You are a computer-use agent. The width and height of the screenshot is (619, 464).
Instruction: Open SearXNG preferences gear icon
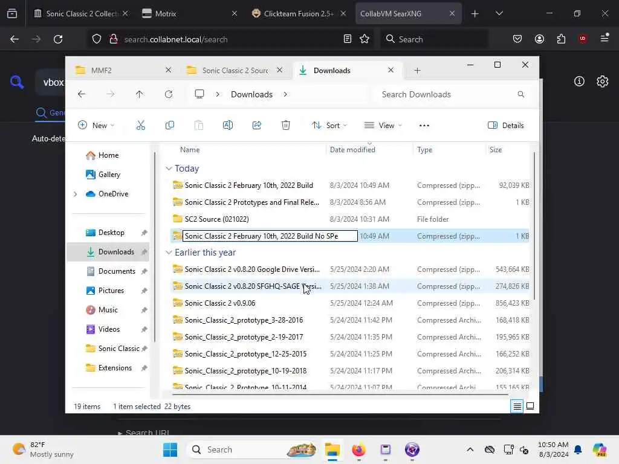pos(603,82)
